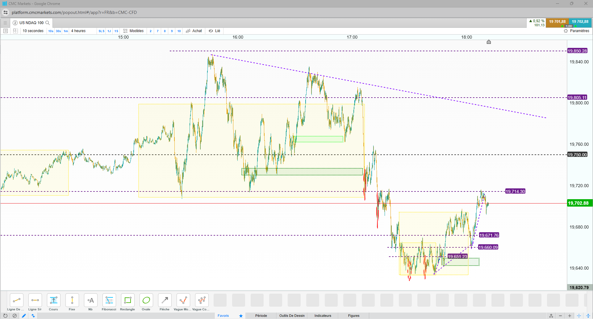Open the 10 secondes interval dropdown
Image resolution: width=593 pixels, height=319 pixels.
pyautogui.click(x=33, y=31)
